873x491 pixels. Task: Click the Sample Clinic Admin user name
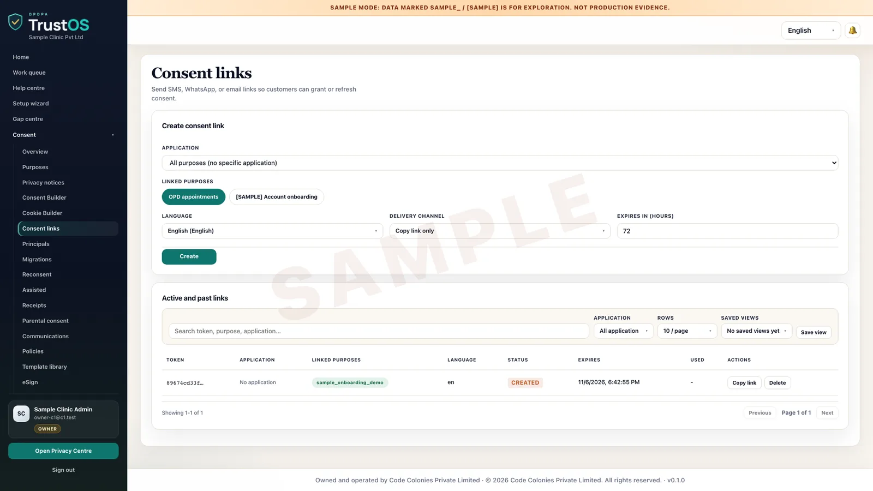point(63,410)
